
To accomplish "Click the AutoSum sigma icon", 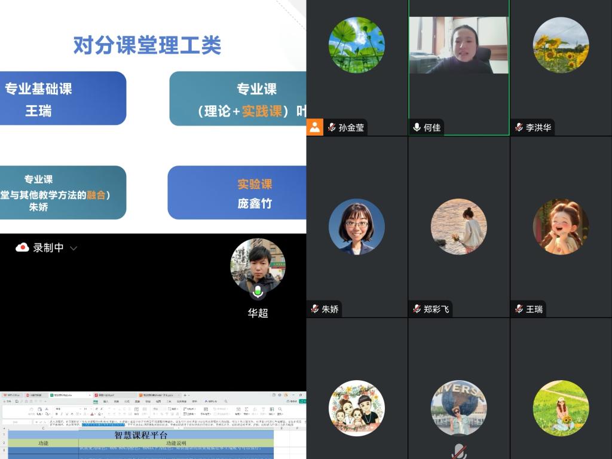I will [x=246, y=409].
